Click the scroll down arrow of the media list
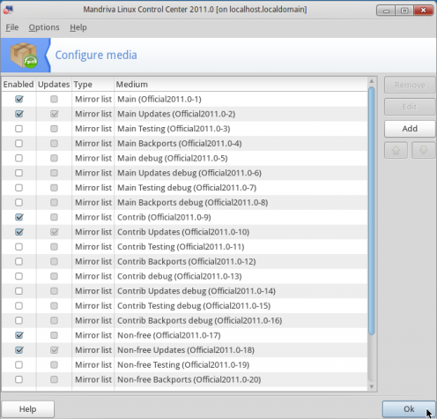 372,386
